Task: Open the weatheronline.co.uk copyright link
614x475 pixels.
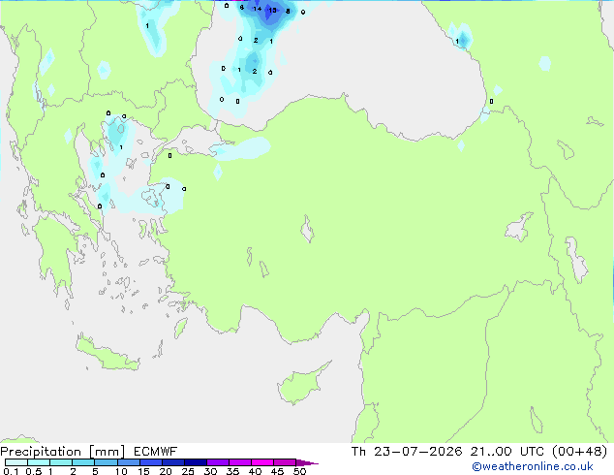Action: pyautogui.click(x=532, y=466)
